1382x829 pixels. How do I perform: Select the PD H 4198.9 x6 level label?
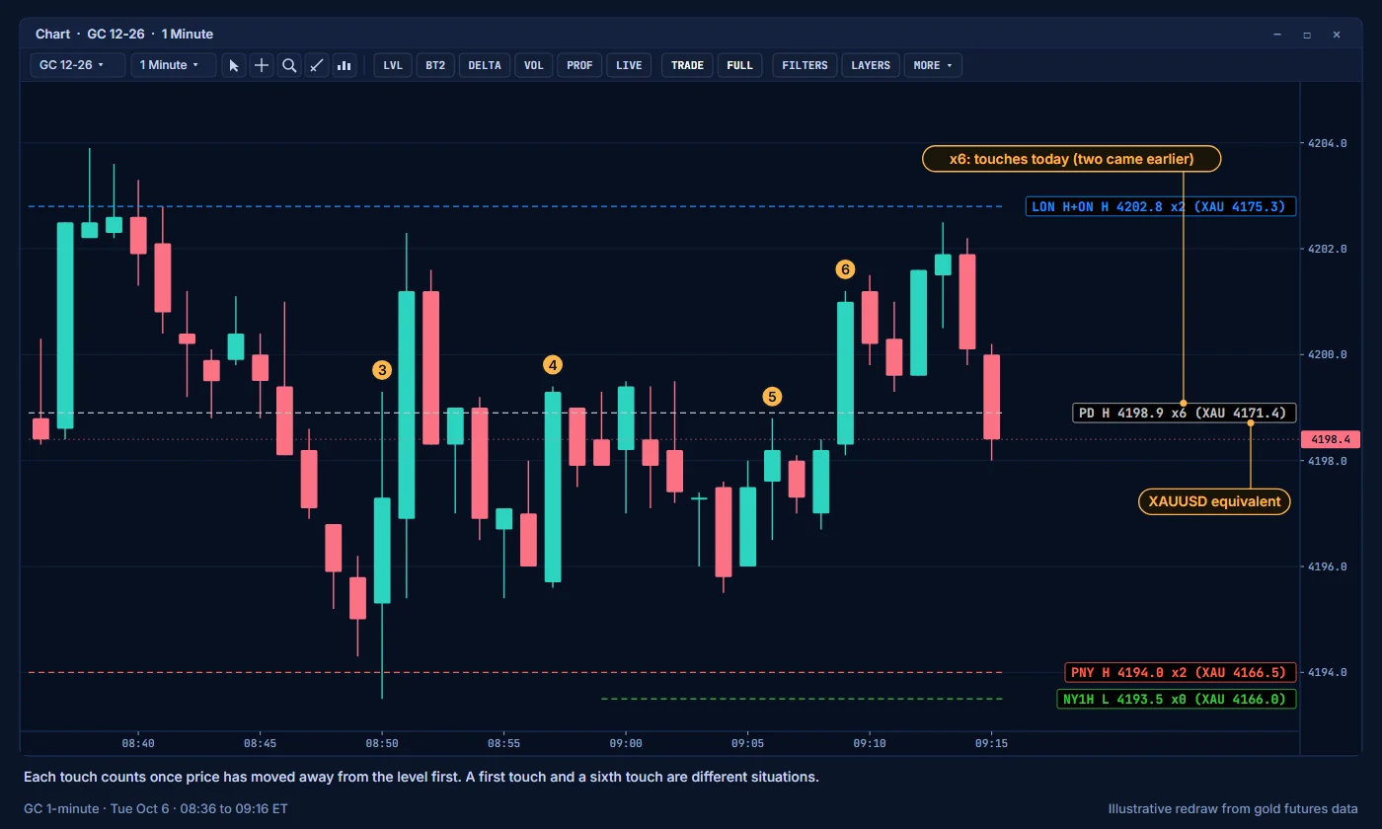tap(1185, 413)
